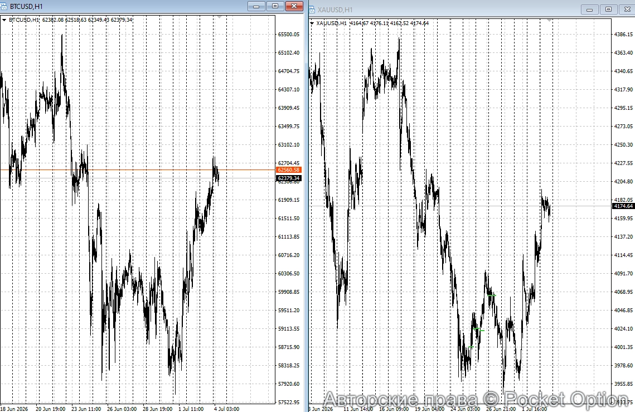Activate the XAUUSD,H1 title bar

445,9
